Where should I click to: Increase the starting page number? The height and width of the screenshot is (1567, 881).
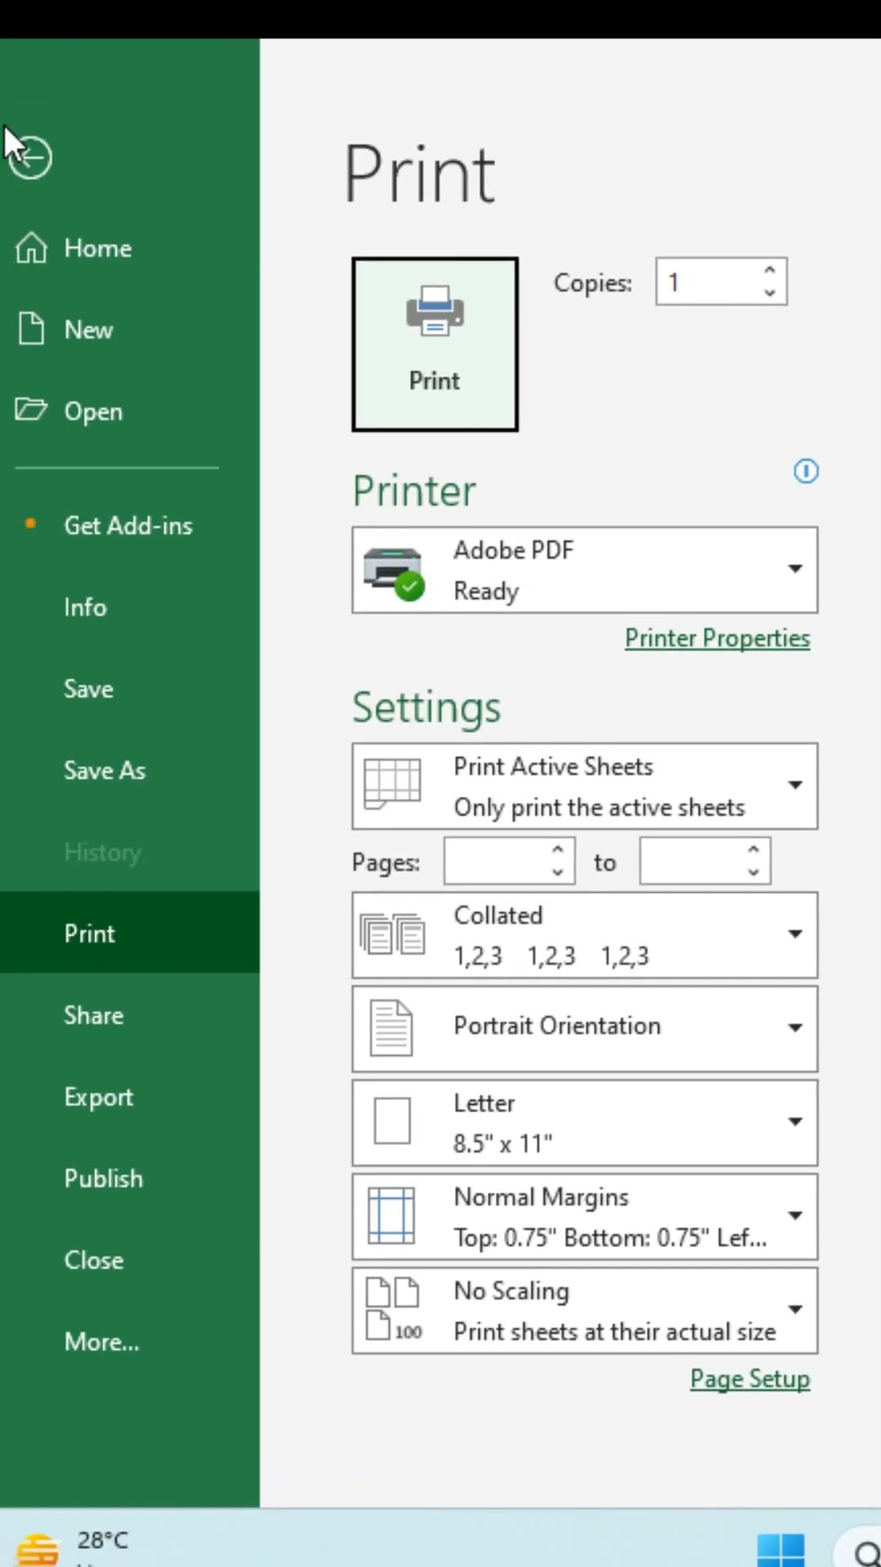(x=558, y=850)
